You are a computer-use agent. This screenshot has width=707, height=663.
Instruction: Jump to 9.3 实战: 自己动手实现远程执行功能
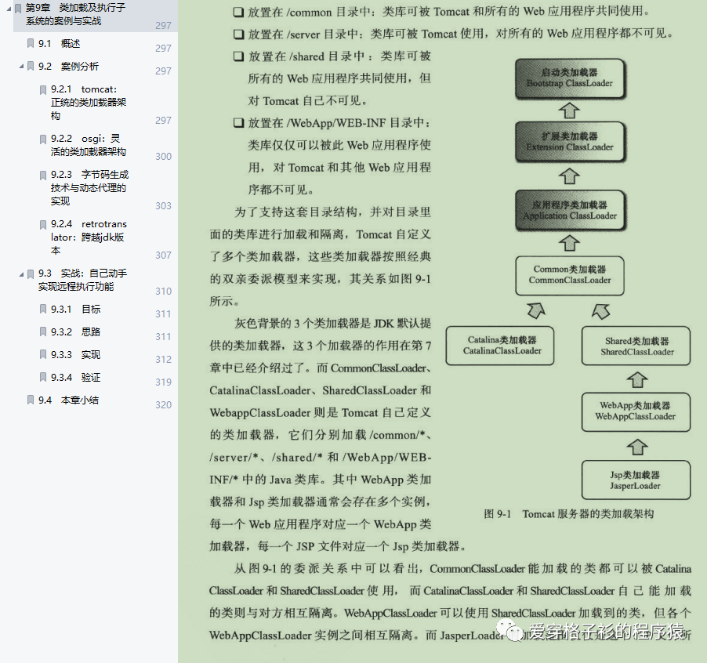tap(82, 280)
